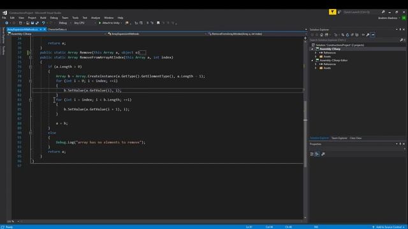Toggle auto-hide pin on Solution Explorer panel
The width and height of the screenshot is (408, 229).
coord(400,29)
